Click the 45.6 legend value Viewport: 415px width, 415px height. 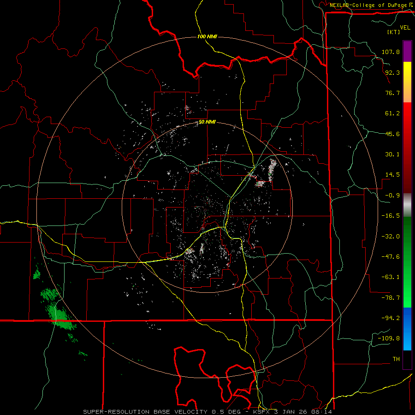[x=392, y=134]
